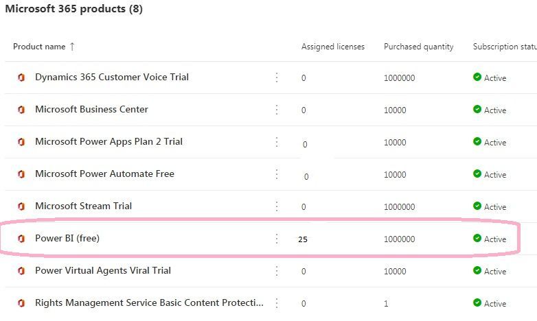Click the sort arrow next to Product name
The image size is (537, 321).
pyautogui.click(x=72, y=47)
